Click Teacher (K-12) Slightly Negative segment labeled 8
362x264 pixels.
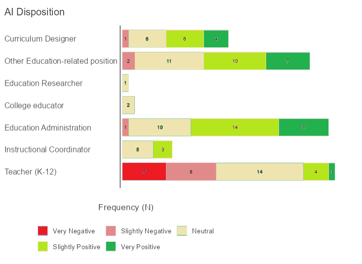point(191,172)
